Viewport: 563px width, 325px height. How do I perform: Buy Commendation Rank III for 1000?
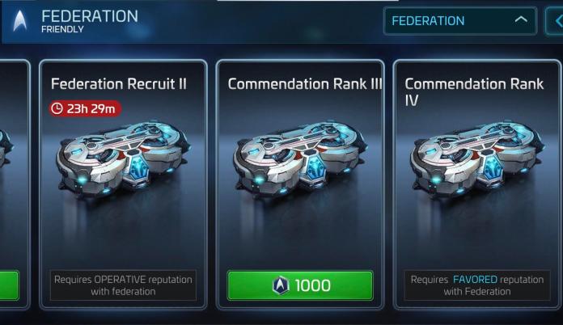(x=300, y=285)
